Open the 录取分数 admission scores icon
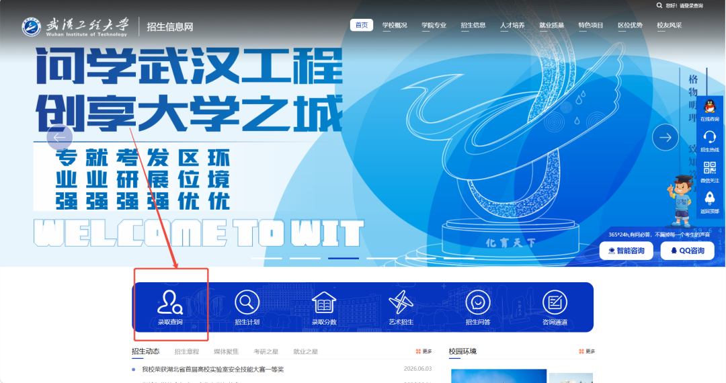The image size is (726, 383). 323,308
